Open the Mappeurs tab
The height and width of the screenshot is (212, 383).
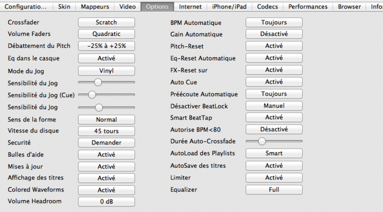point(95,7)
